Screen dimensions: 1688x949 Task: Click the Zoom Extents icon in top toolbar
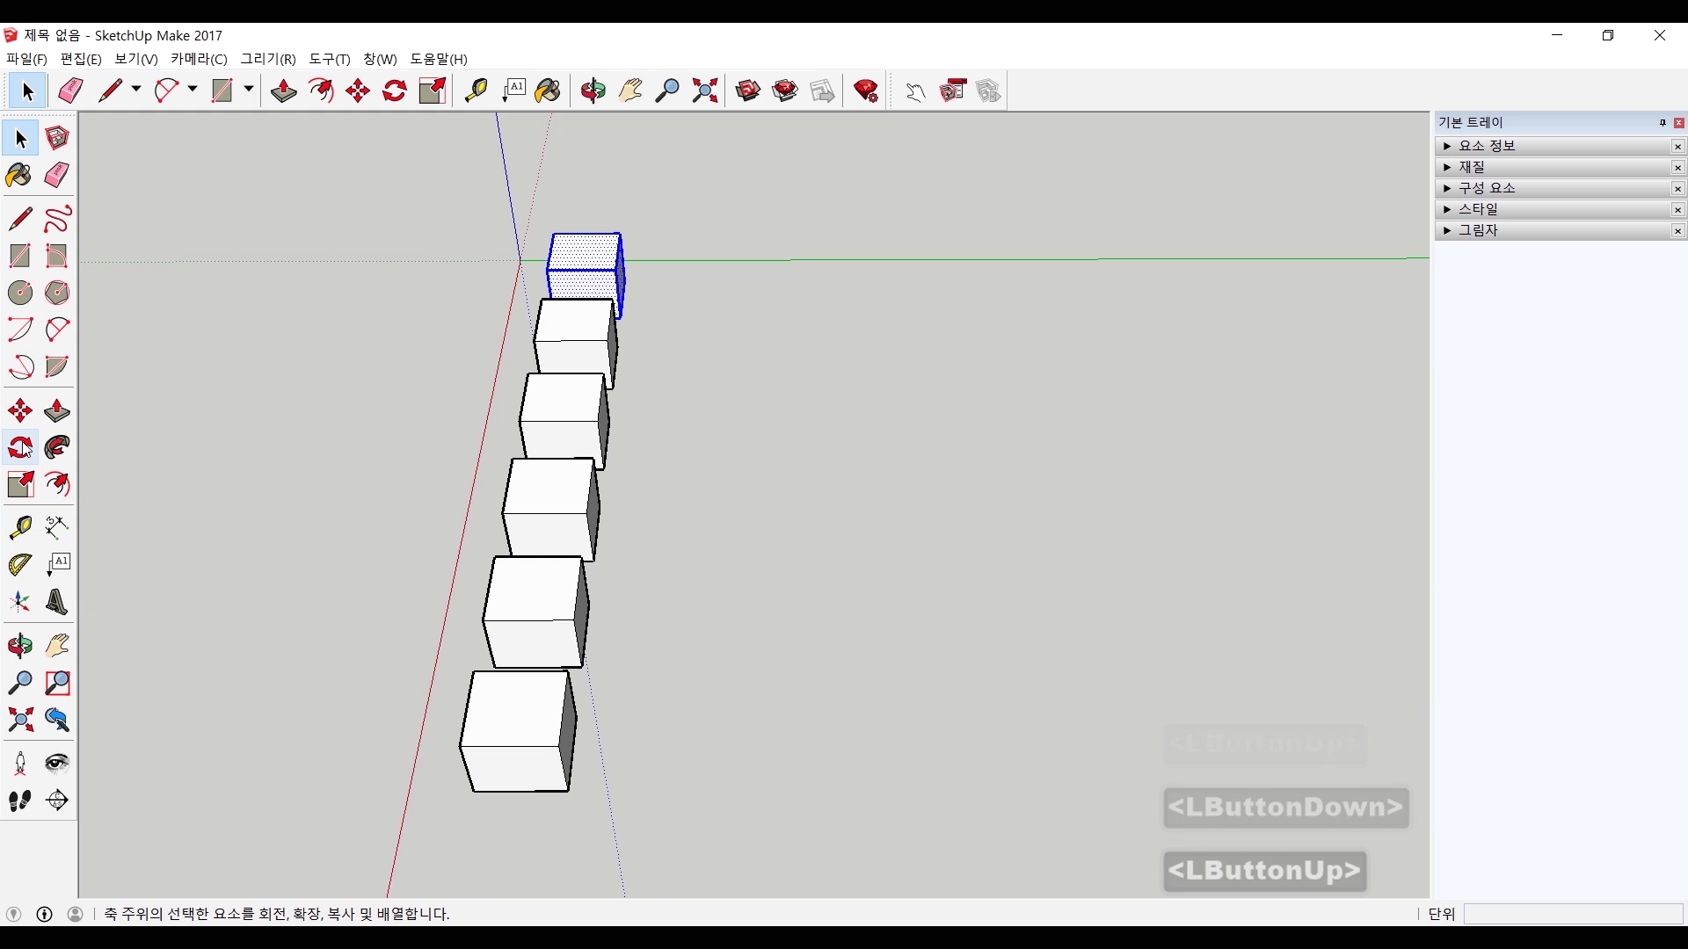point(704,91)
